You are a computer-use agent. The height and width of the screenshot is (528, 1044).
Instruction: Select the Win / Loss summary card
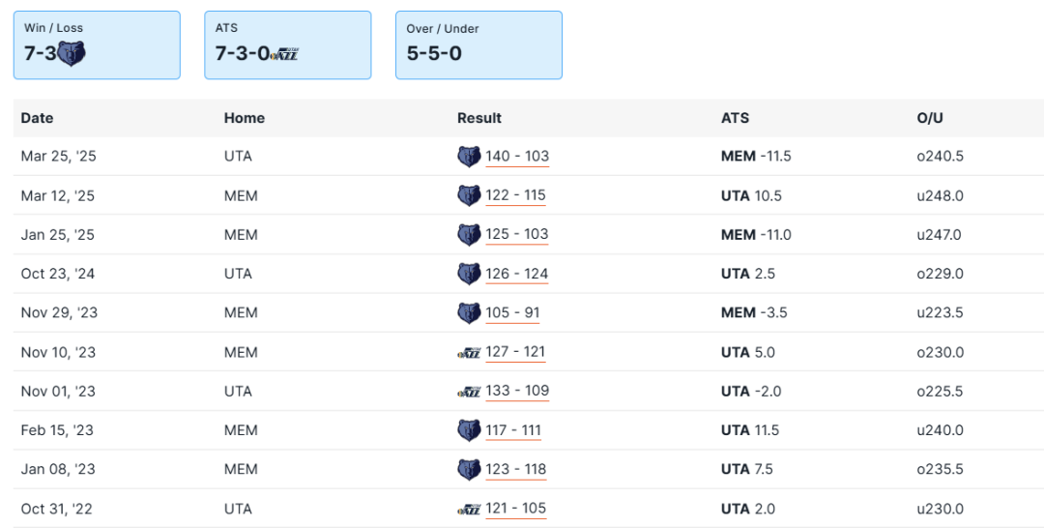pos(97,44)
